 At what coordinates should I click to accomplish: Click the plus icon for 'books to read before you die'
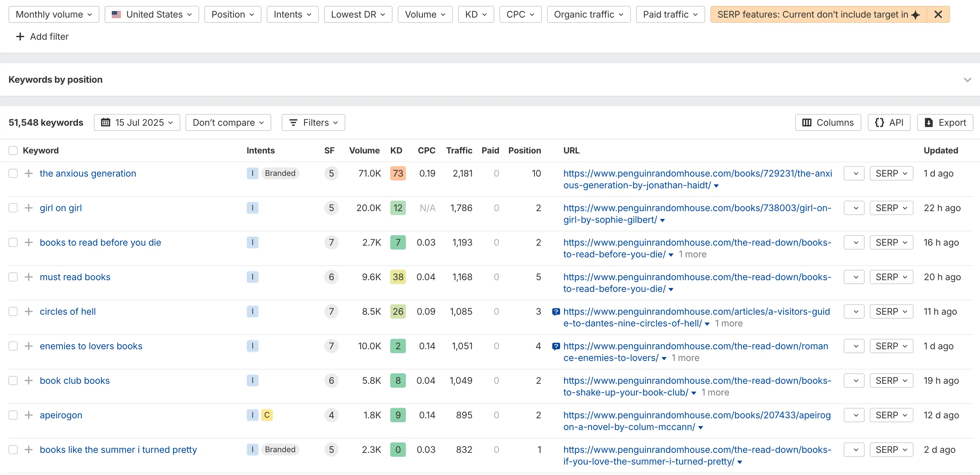point(29,243)
